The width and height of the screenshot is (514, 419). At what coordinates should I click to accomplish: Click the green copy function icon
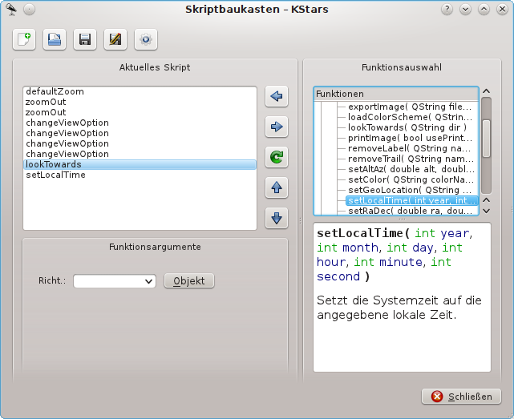click(x=277, y=157)
